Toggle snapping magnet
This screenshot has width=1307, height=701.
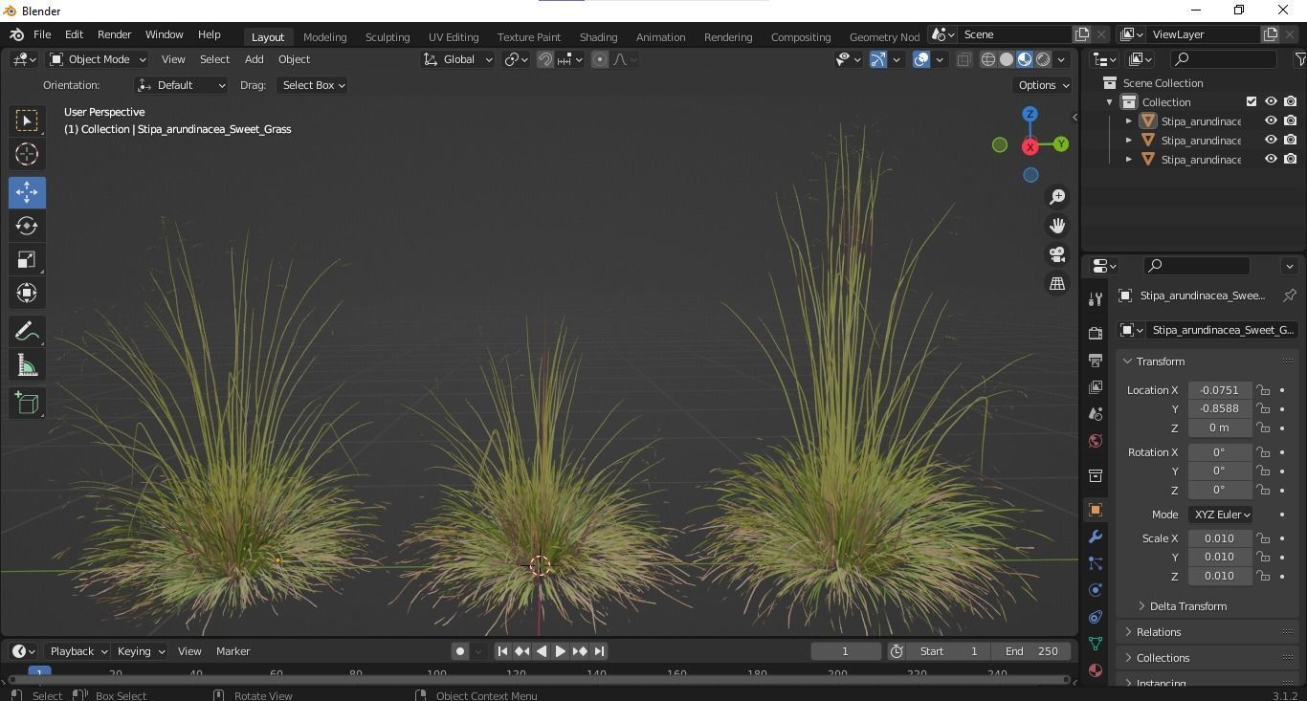coord(545,59)
